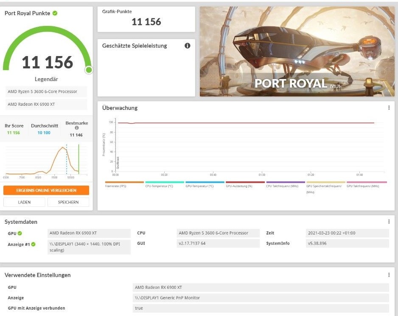Click Bestmarke value 11 146

coord(76,135)
